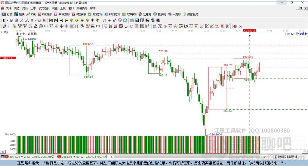
Task: Jump to first bar icon
Action: 51,20
